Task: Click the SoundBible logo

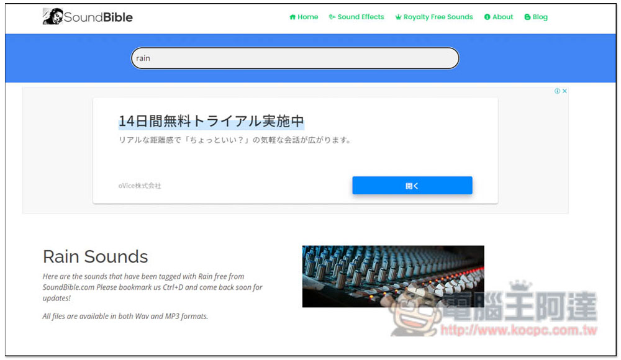Action: point(88,17)
